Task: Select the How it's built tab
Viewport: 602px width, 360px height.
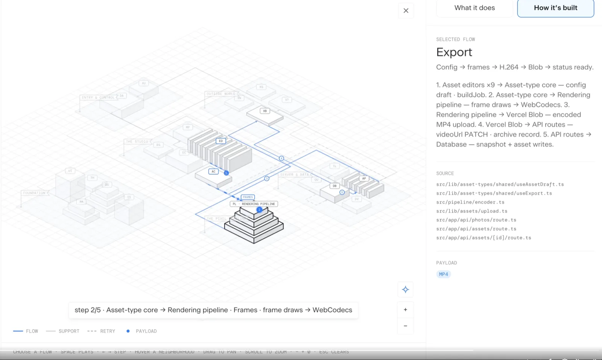Action: [x=555, y=8]
